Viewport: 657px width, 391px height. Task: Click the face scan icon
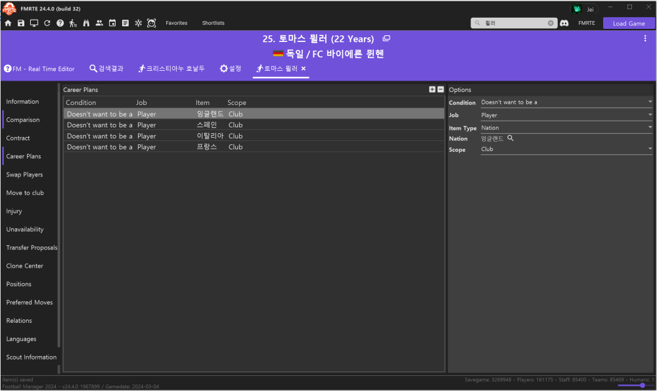click(151, 23)
